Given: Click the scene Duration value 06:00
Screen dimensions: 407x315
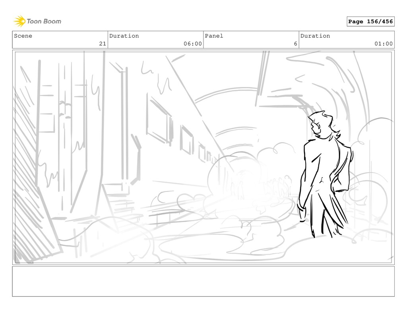Looking at the screenshot, I should [193, 44].
